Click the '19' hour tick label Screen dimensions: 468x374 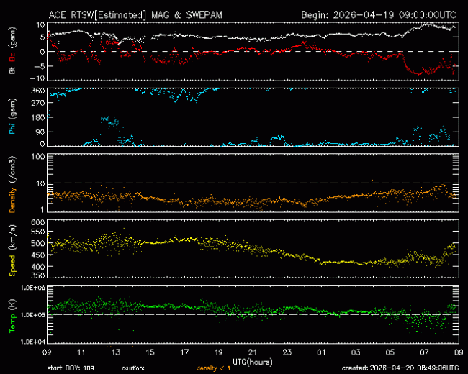pyautogui.click(x=218, y=352)
